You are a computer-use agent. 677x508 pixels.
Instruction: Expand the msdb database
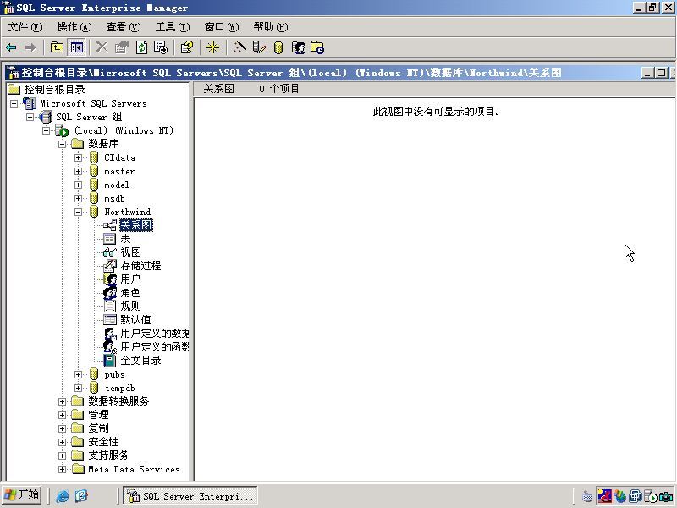78,199
